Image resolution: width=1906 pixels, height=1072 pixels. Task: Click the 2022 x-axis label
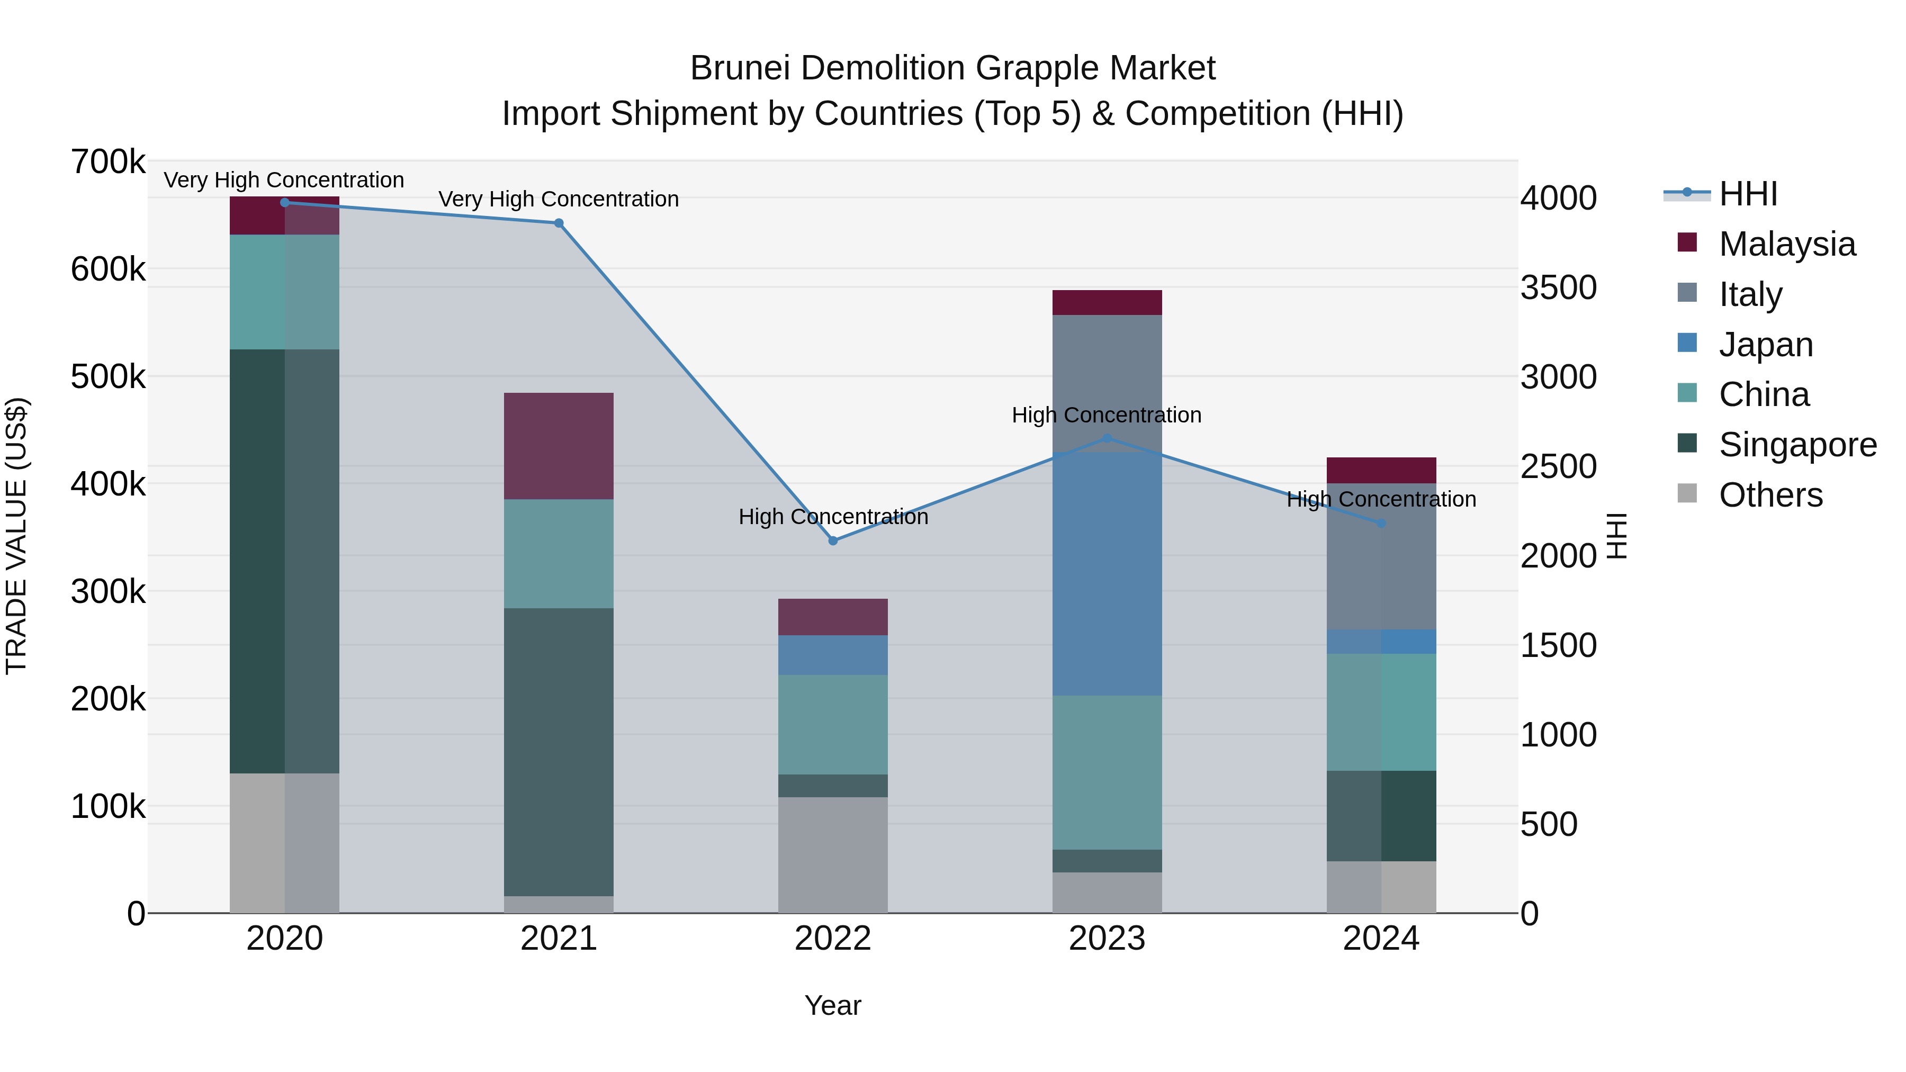833,939
